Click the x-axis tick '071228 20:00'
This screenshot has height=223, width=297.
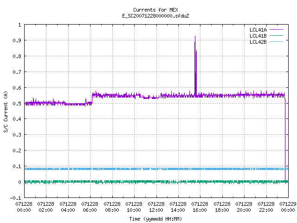pyautogui.click(x=244, y=207)
